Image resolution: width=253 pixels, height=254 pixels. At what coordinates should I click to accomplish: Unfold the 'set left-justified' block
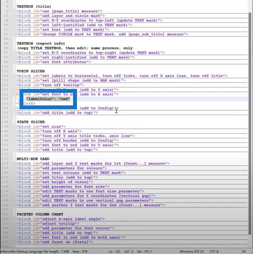(x=15, y=25)
